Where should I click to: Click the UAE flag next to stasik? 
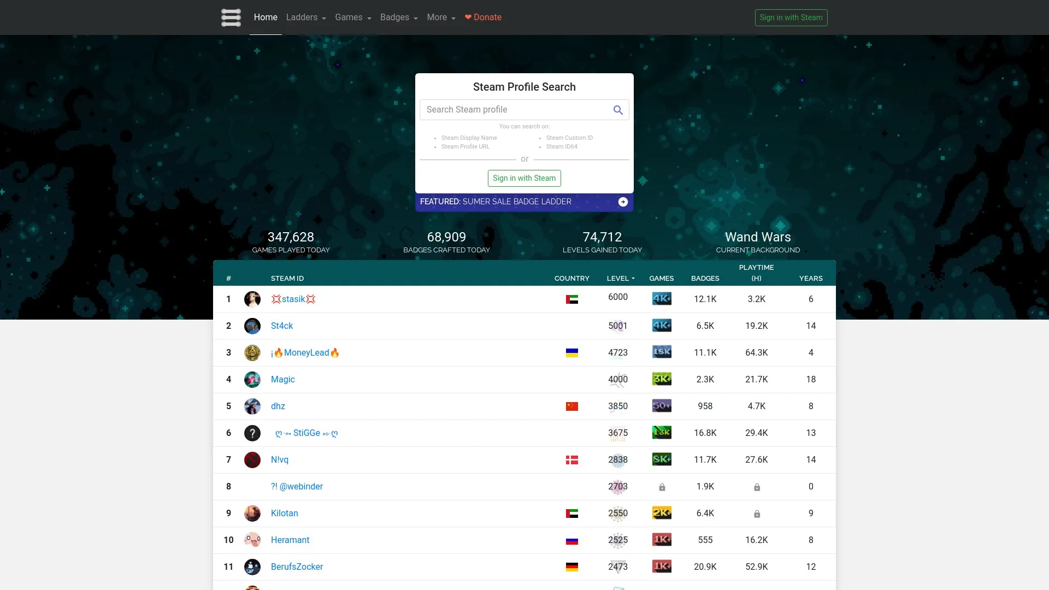(571, 299)
